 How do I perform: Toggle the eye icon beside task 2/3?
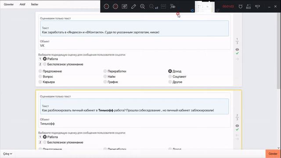(237, 126)
